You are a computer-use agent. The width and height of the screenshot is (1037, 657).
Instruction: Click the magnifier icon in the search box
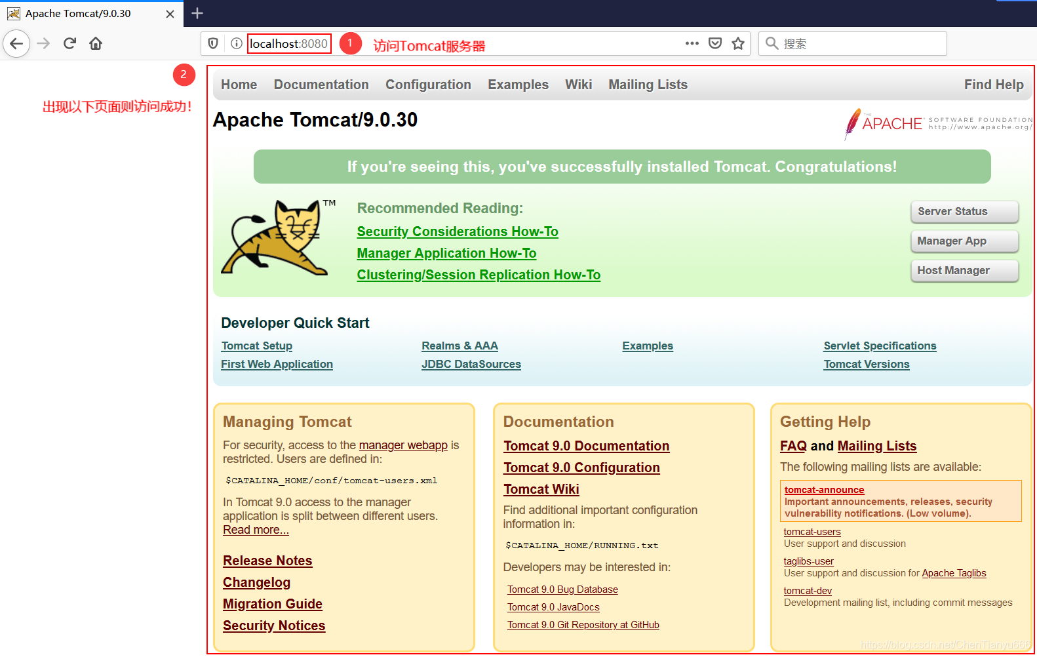(772, 44)
